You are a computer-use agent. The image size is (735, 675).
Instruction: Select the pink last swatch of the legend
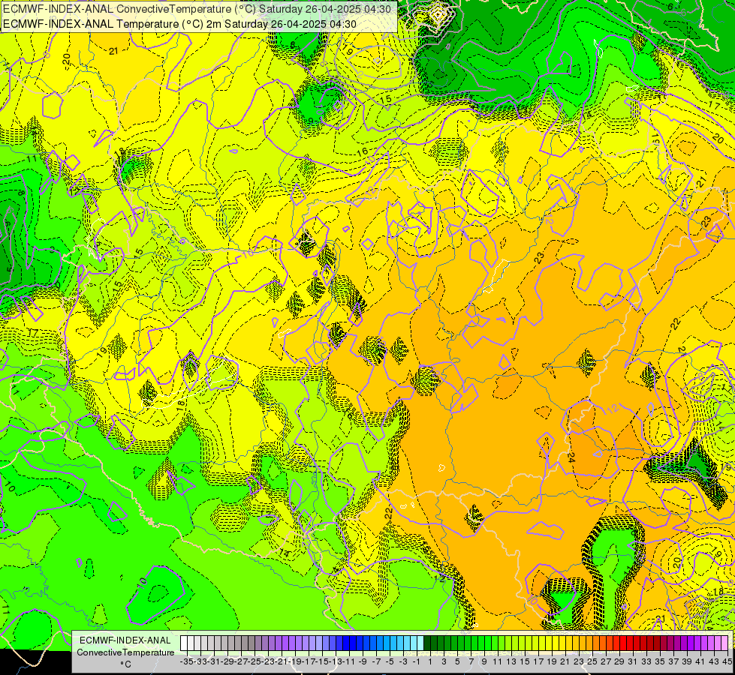[724, 643]
